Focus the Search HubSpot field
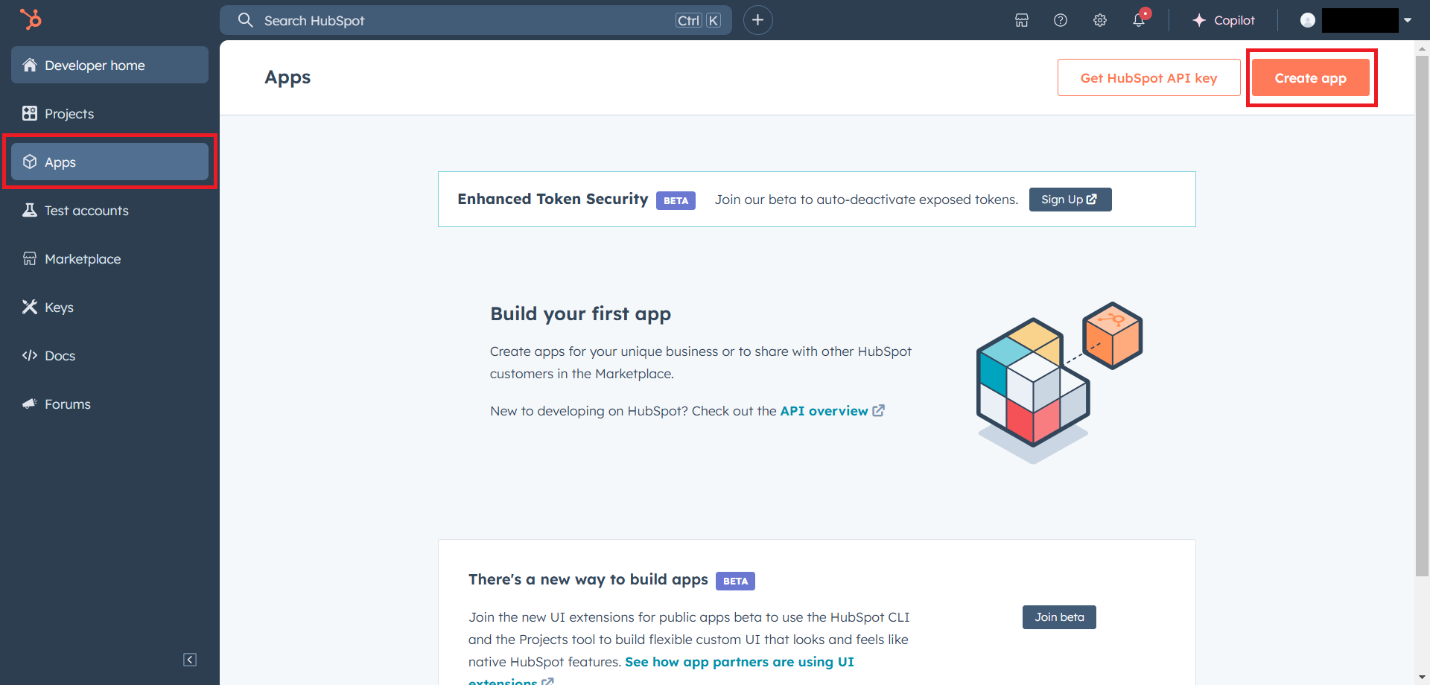Viewport: 1430px width, 685px height. pyautogui.click(x=475, y=20)
